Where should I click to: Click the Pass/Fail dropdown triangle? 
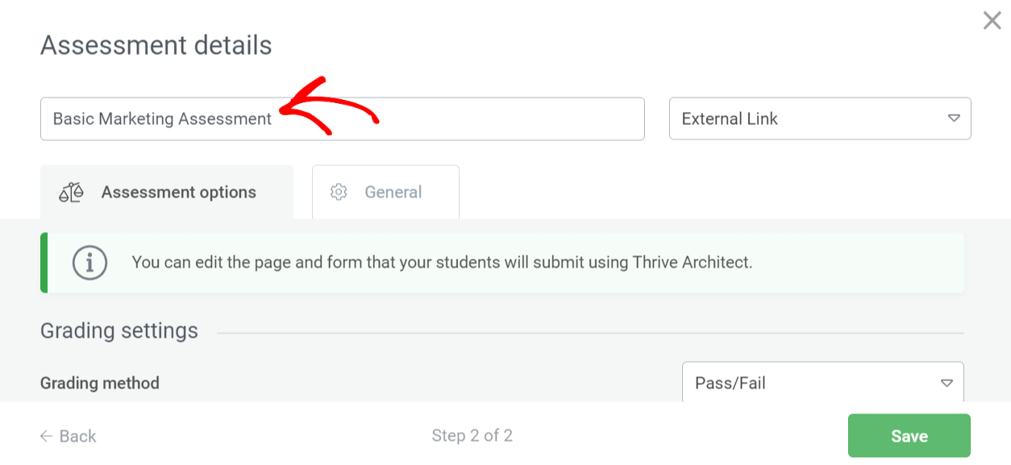(947, 383)
